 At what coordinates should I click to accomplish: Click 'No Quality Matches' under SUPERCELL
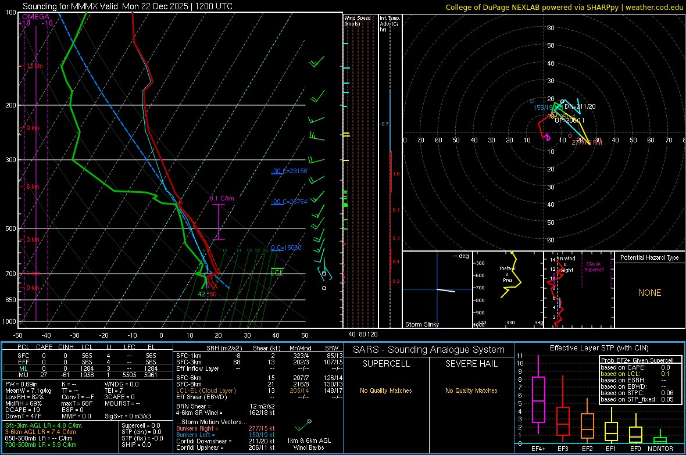point(386,390)
